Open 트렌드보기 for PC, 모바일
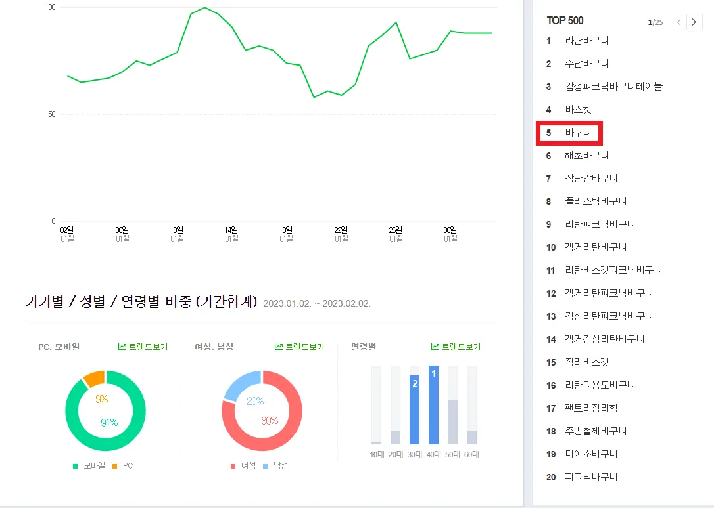 coord(143,347)
